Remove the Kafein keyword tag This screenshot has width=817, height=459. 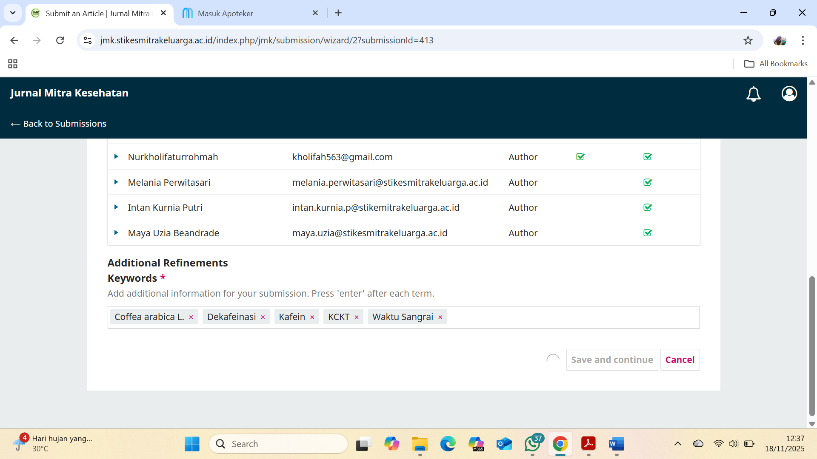(312, 317)
